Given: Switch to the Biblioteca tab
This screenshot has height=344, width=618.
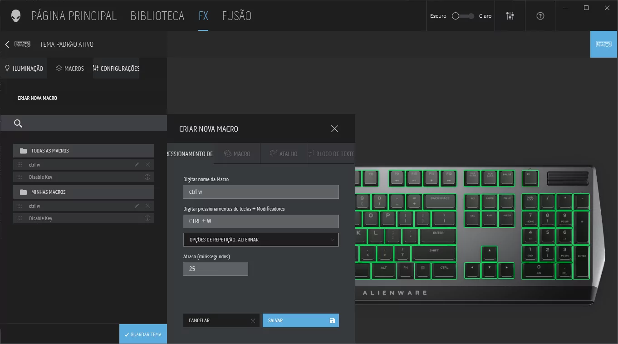Looking at the screenshot, I should [x=157, y=16].
